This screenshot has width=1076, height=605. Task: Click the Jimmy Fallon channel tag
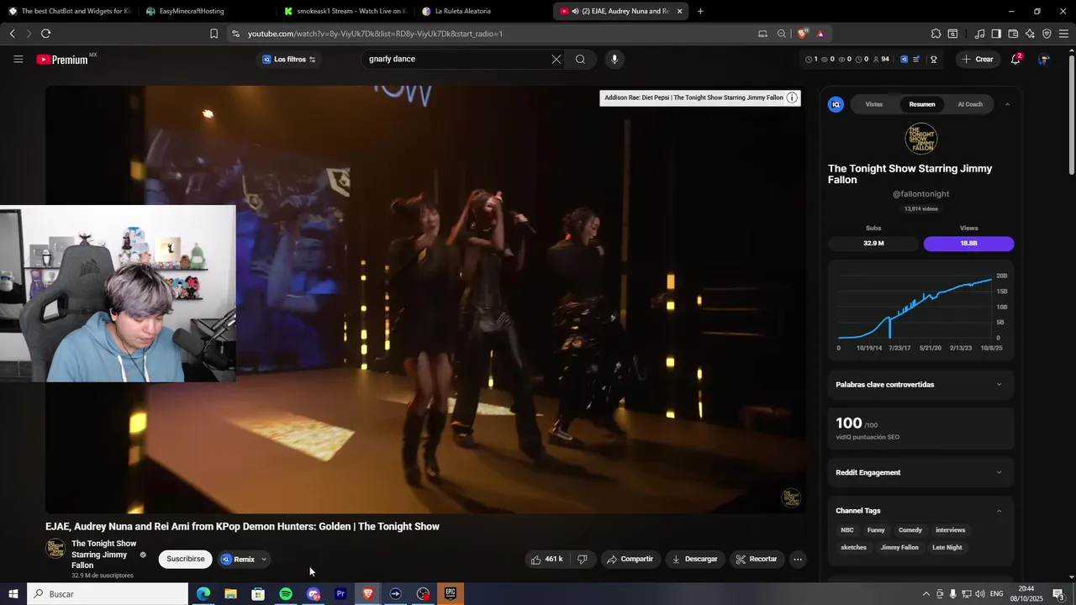(899, 547)
